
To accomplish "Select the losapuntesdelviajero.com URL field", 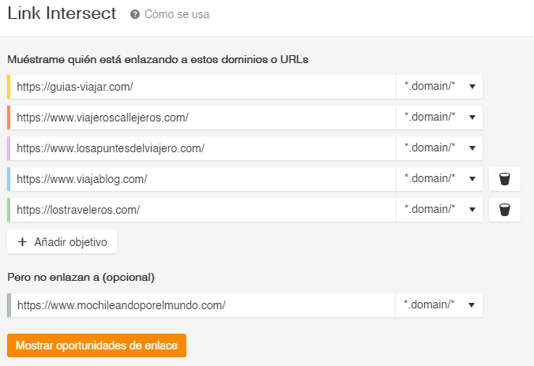I will tap(203, 148).
